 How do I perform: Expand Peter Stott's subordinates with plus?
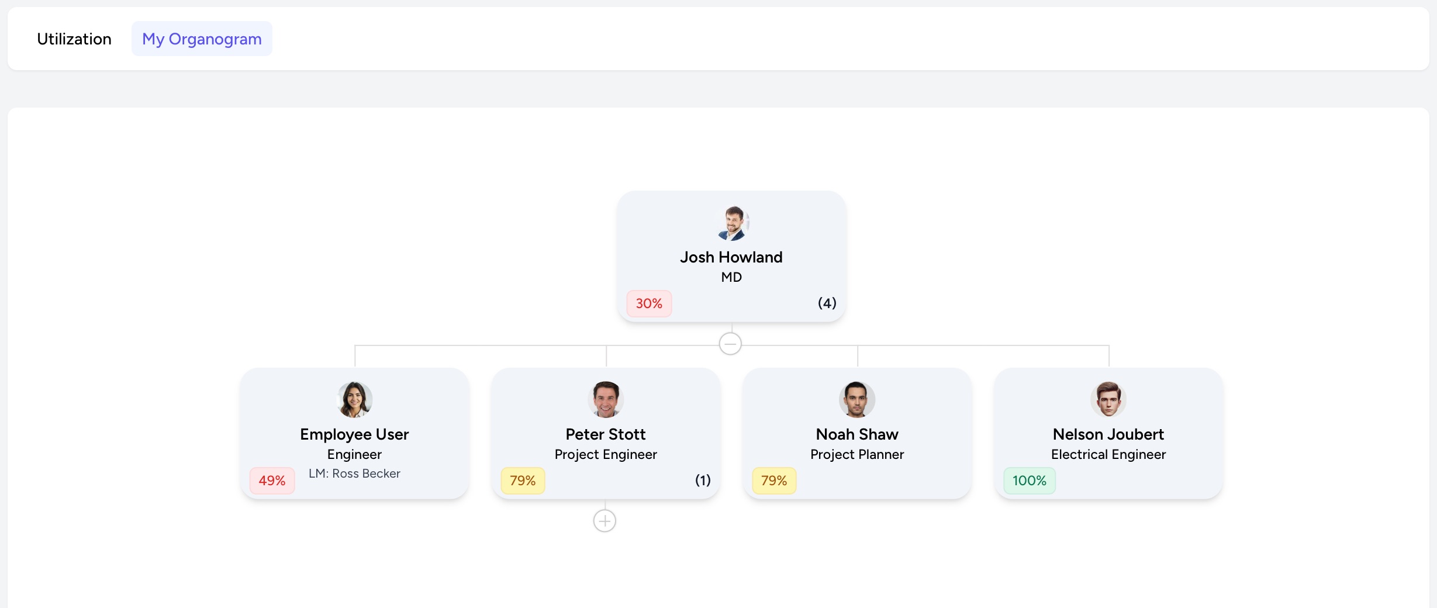pos(604,521)
